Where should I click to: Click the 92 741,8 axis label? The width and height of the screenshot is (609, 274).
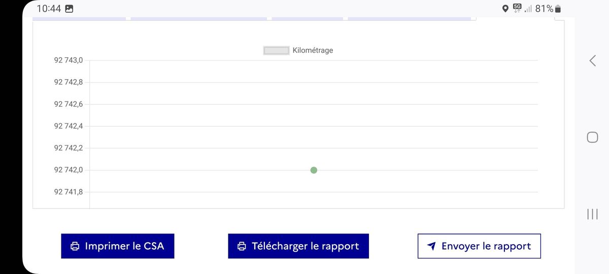tap(68, 192)
